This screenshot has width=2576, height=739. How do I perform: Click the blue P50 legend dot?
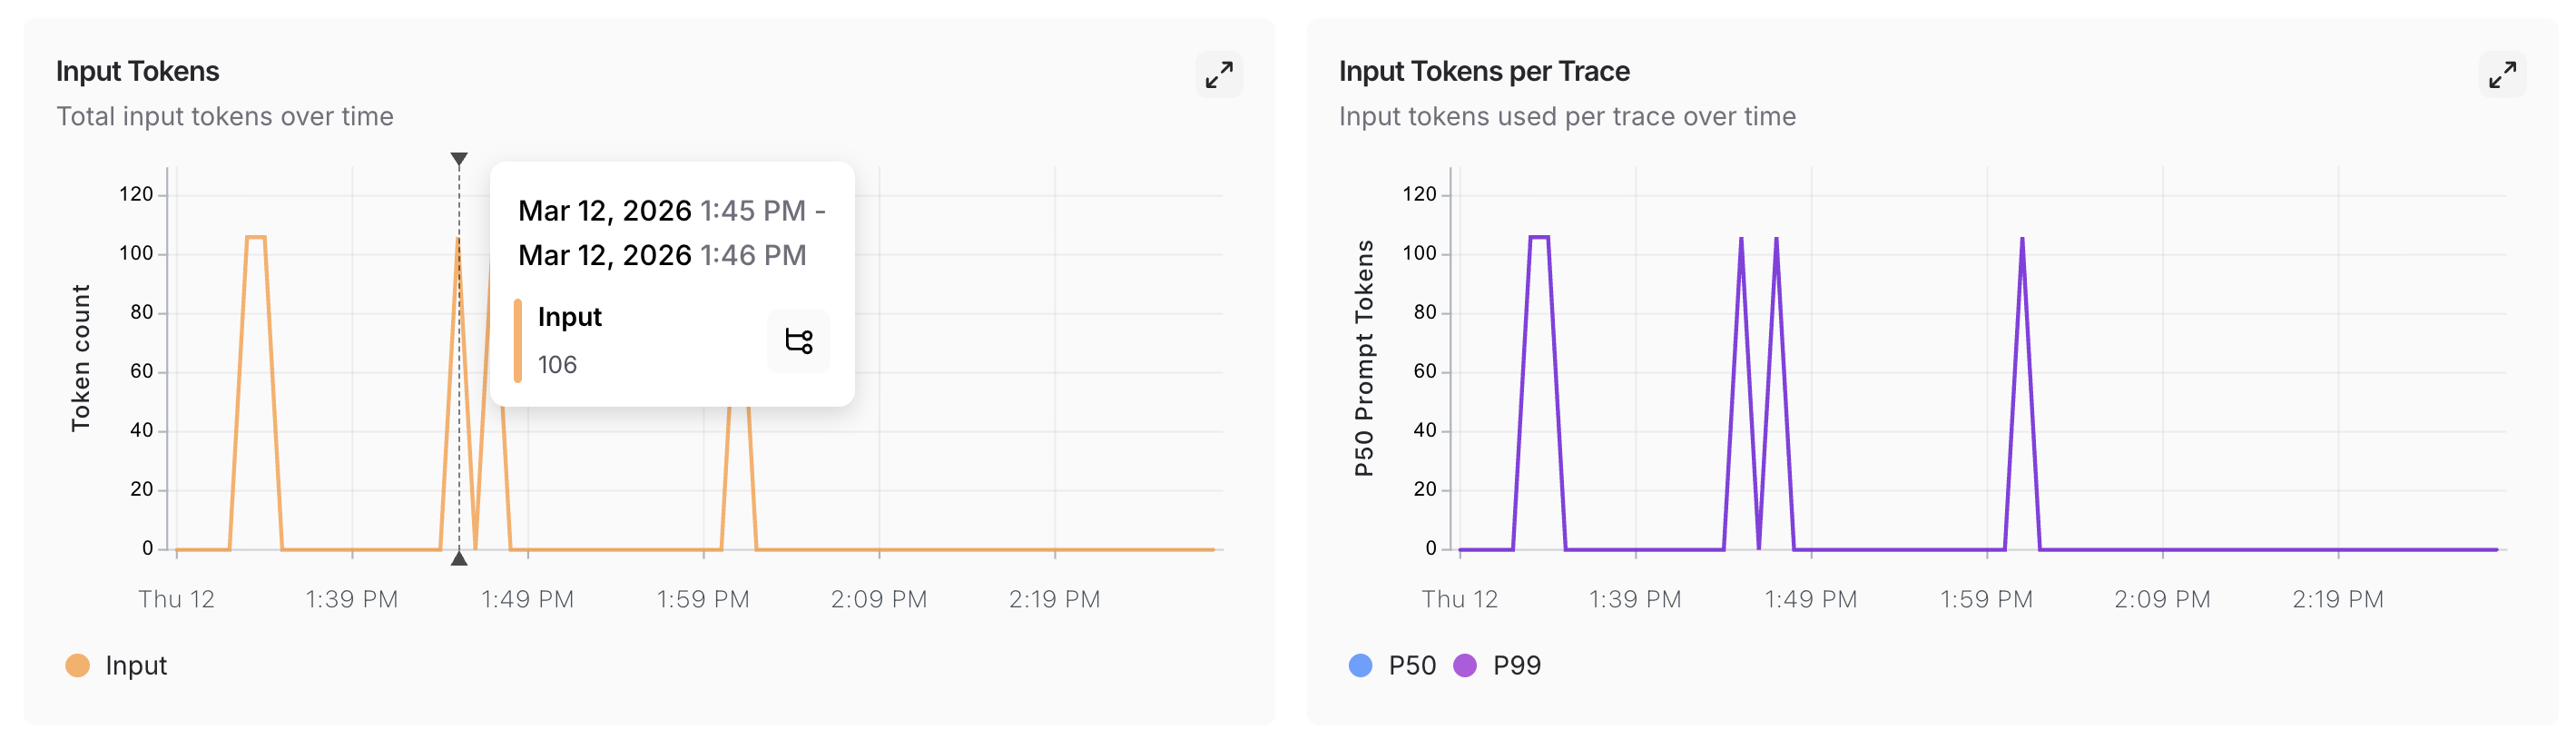(x=1359, y=665)
